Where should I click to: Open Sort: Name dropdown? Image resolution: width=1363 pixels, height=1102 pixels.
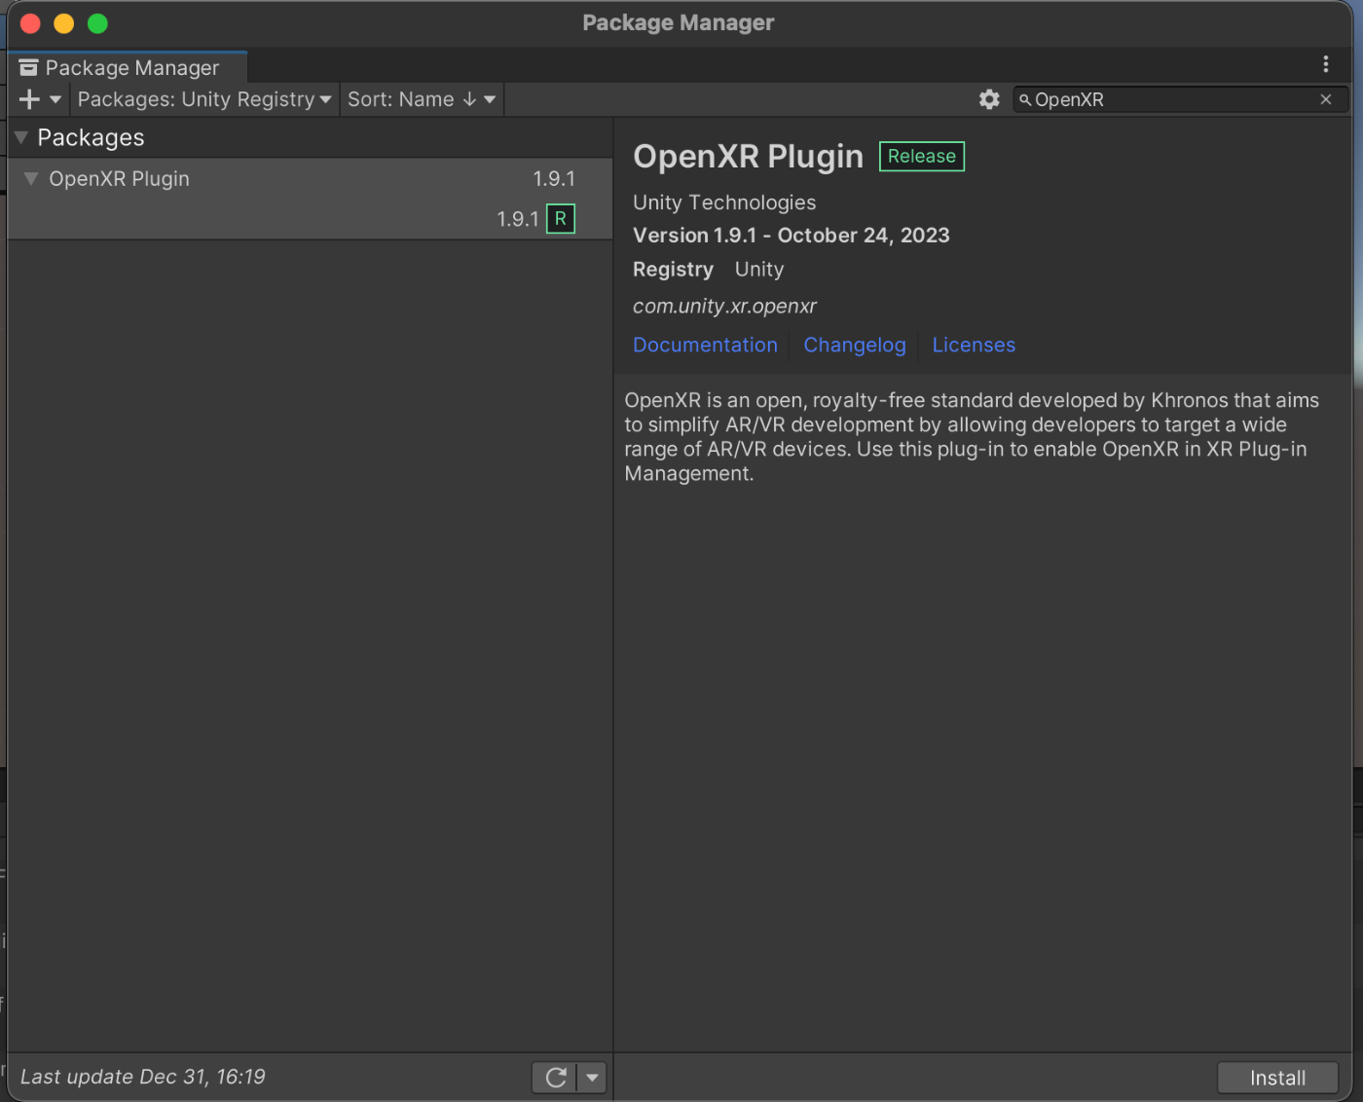tap(422, 99)
